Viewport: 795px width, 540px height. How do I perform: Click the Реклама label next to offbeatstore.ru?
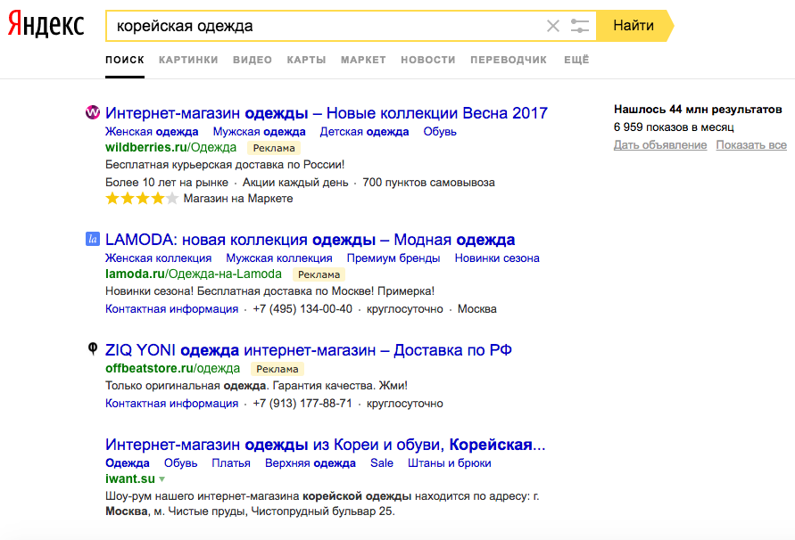[277, 369]
